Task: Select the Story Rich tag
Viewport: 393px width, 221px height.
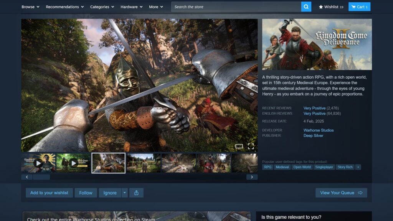Action: tap(345, 167)
